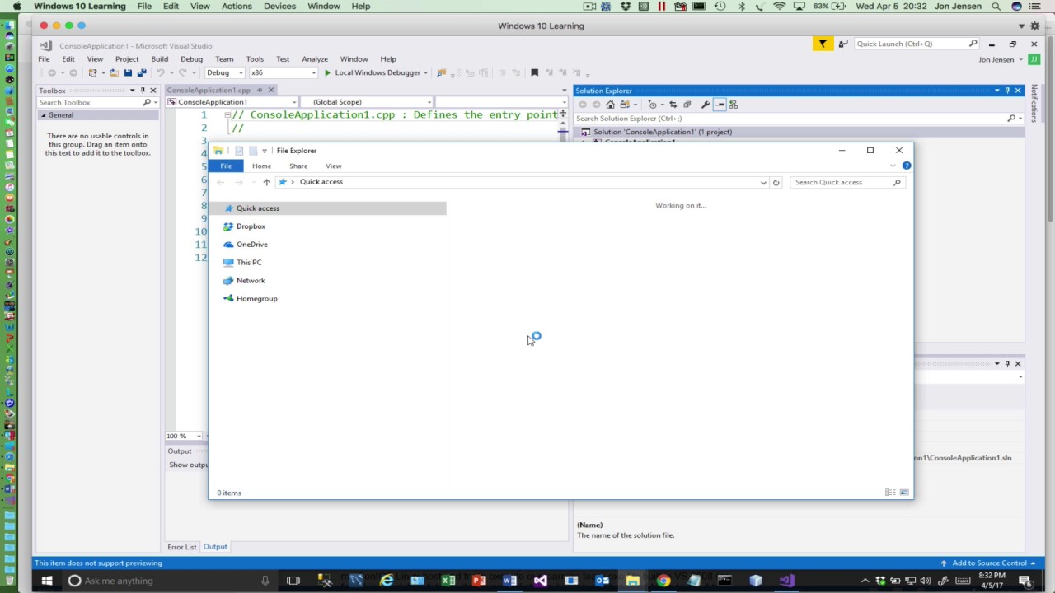Open the Share tab in File Explorer

pos(298,166)
